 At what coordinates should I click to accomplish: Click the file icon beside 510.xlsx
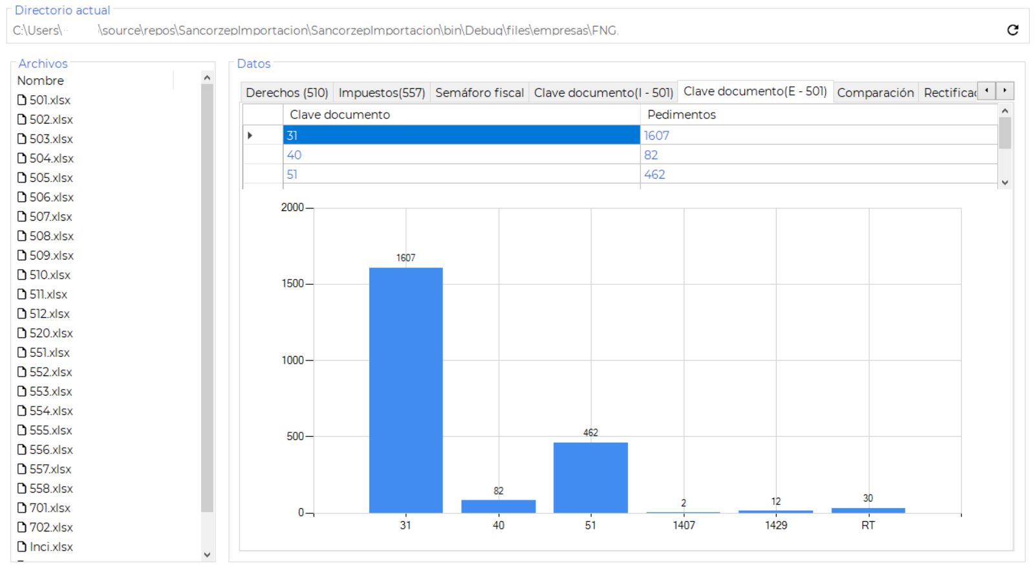coord(22,275)
